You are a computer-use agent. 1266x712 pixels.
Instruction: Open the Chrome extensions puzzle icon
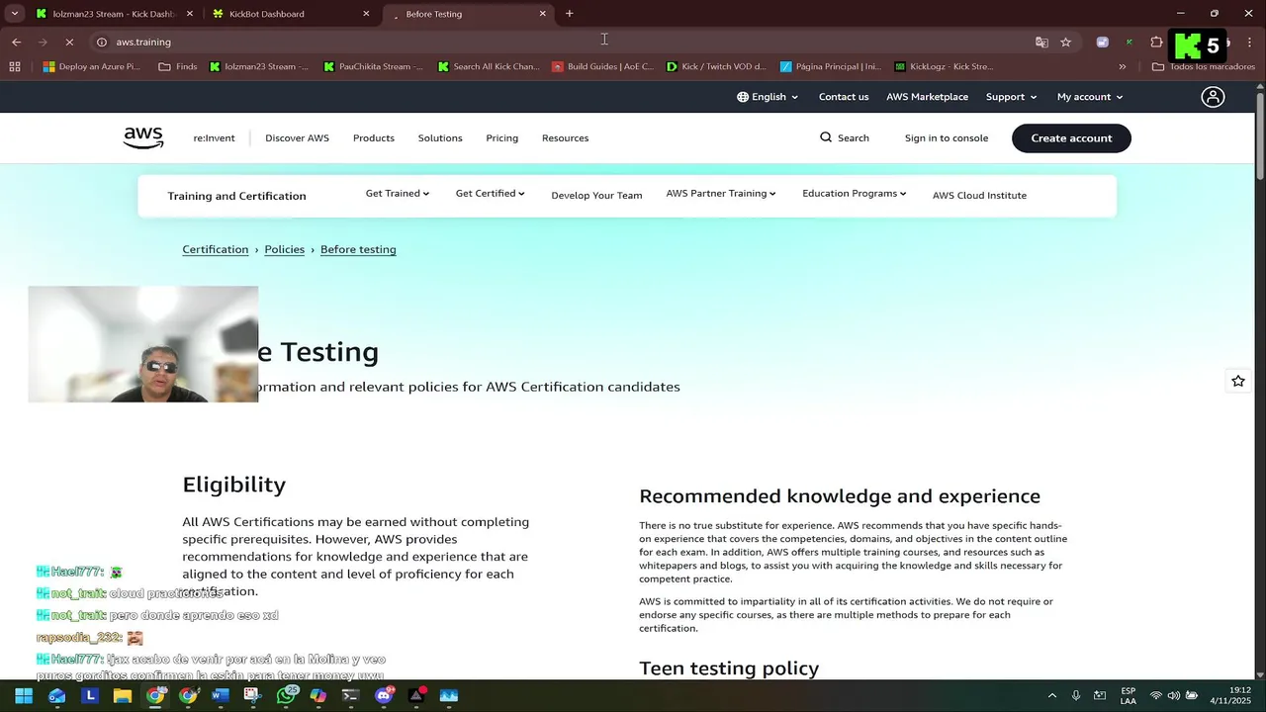[x=1156, y=42]
